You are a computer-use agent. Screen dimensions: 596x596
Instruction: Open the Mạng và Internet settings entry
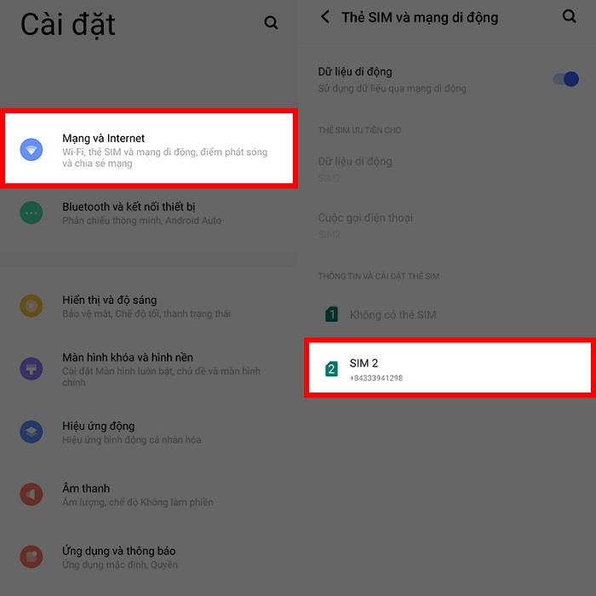[149, 148]
